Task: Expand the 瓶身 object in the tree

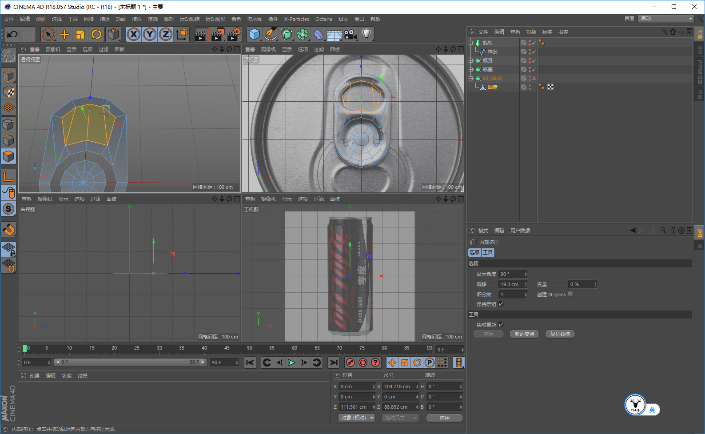Action: pos(471,60)
